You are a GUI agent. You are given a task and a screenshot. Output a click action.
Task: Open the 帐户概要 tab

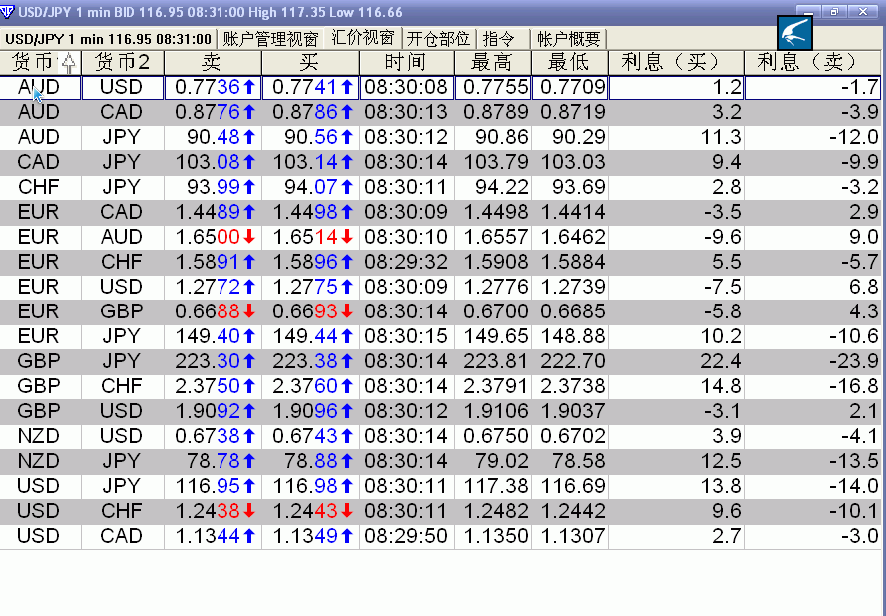pyautogui.click(x=569, y=39)
